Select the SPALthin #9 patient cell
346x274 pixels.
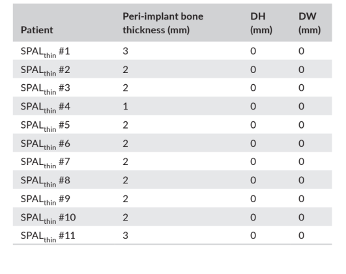pyautogui.click(x=45, y=200)
